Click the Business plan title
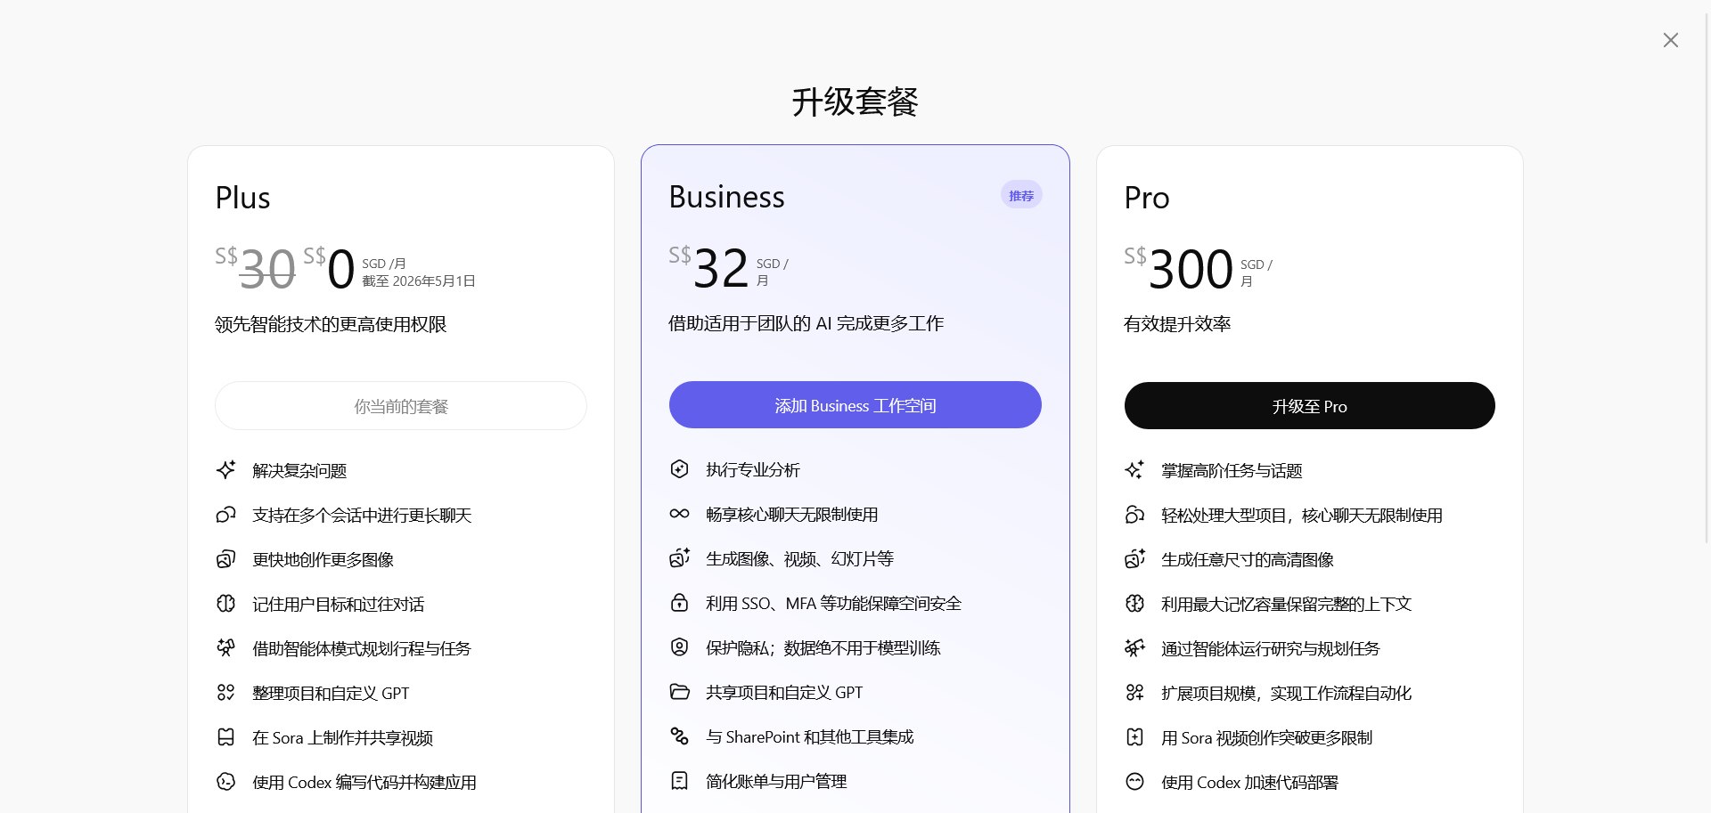The image size is (1711, 813). (x=726, y=197)
